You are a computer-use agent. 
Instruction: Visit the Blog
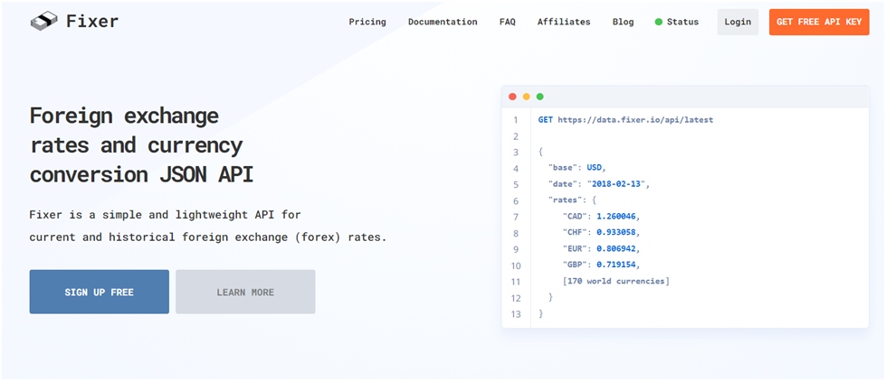pyautogui.click(x=624, y=22)
